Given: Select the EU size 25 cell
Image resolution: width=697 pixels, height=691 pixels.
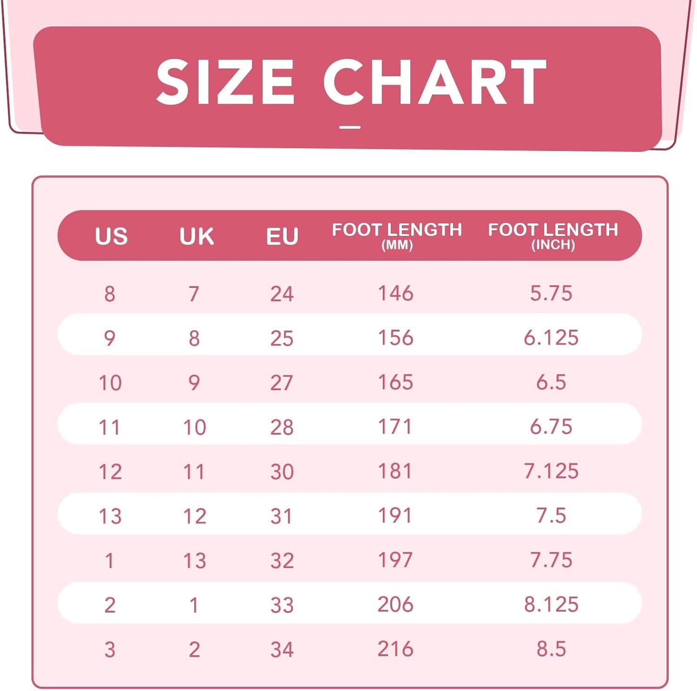Looking at the screenshot, I should click(282, 338).
